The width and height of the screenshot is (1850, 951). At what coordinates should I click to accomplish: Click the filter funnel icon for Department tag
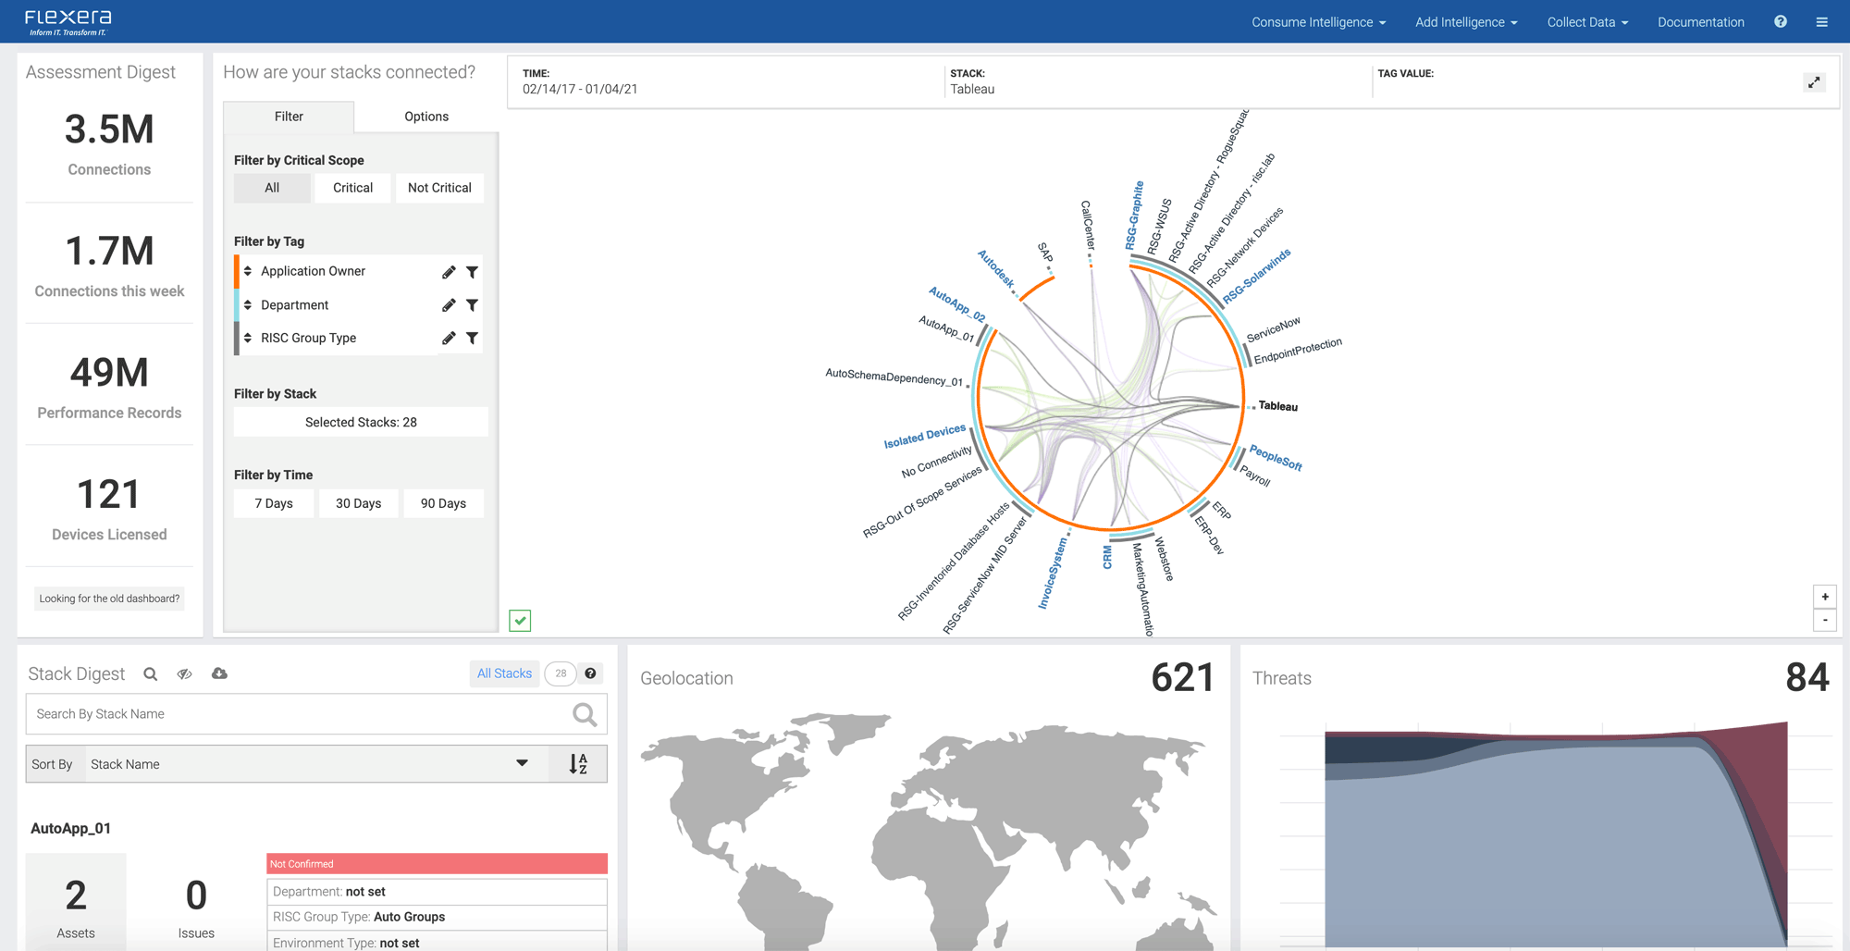pyautogui.click(x=472, y=305)
